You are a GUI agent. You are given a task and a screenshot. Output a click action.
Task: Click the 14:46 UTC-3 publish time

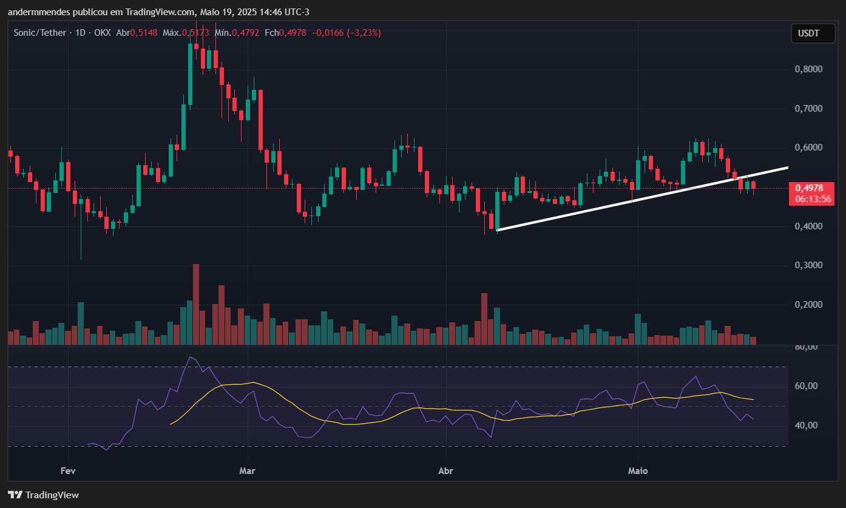(283, 12)
